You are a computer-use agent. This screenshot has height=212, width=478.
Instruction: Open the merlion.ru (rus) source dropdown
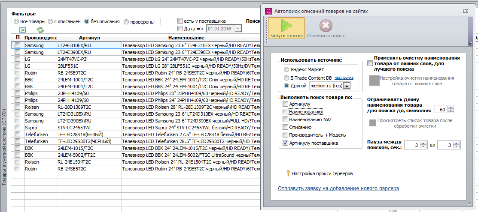tap(347, 86)
